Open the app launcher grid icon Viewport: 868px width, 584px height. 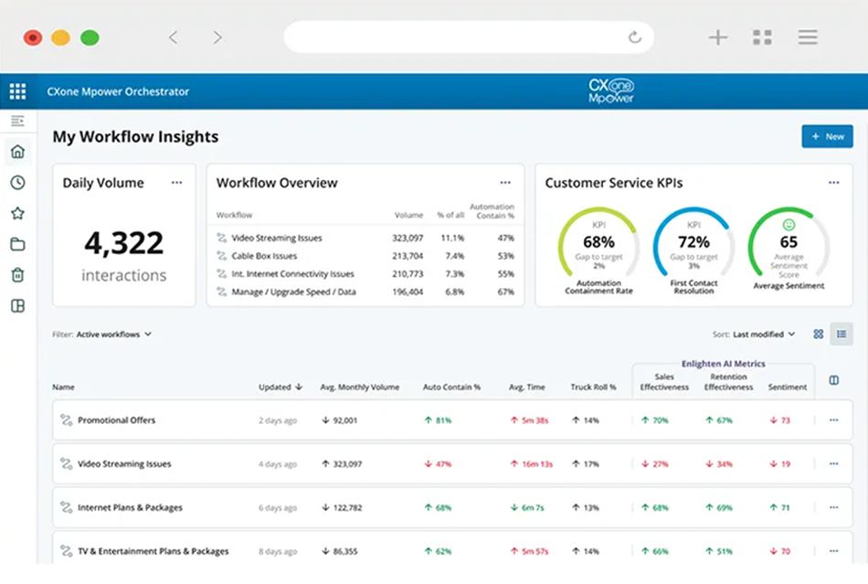(x=17, y=91)
